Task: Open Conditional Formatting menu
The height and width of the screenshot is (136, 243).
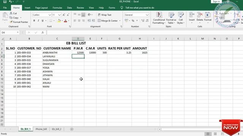Action: (159, 18)
